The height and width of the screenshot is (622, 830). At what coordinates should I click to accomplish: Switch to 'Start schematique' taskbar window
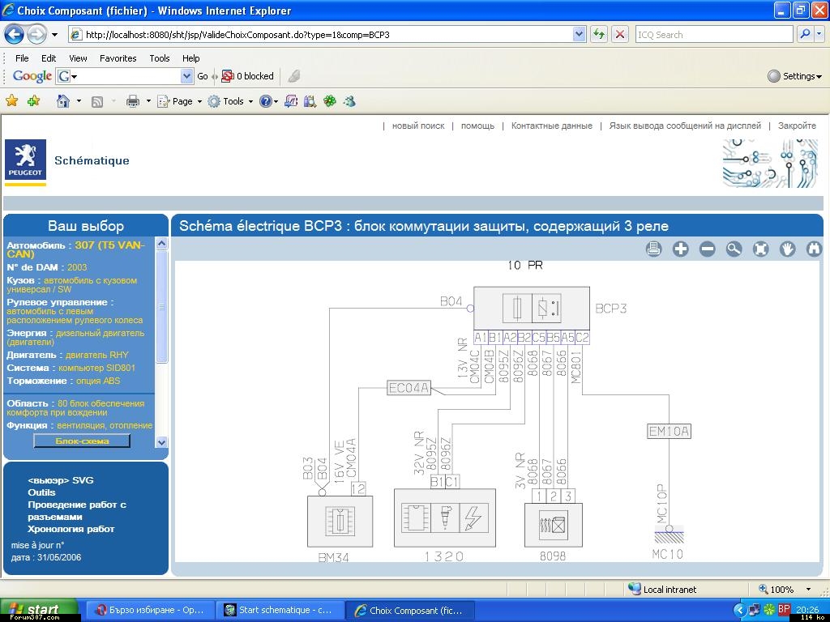coord(280,610)
